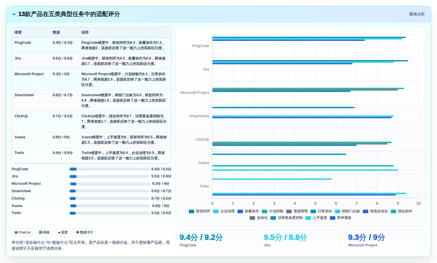Click the 上手速度 legend color swatch

tap(308, 218)
